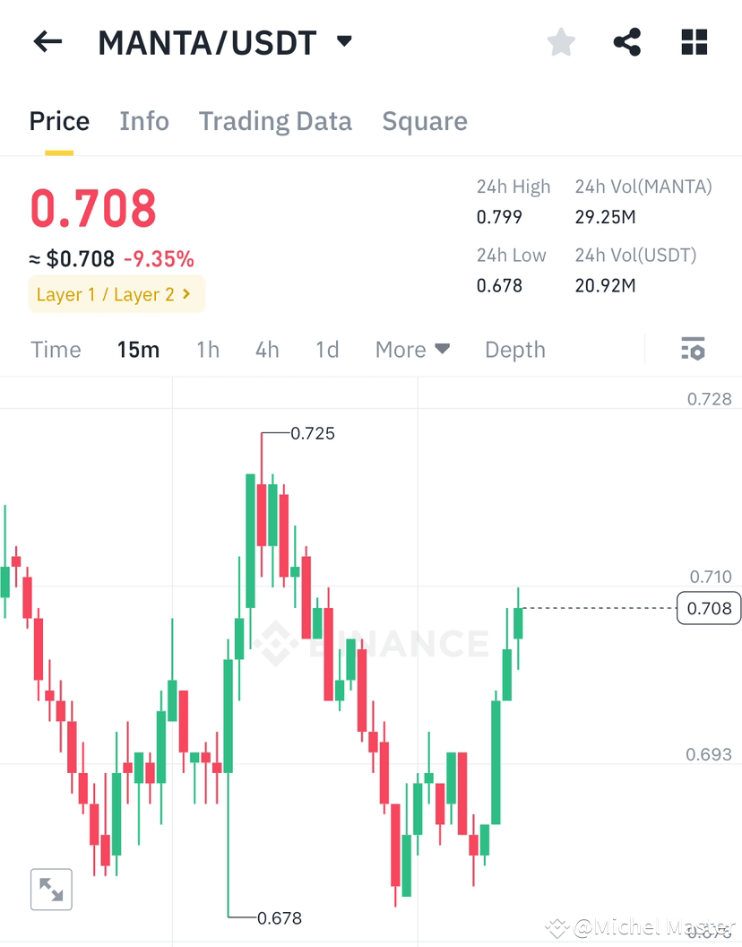Open the MANTA/USDT pair selector arrow
Screen dimensions: 742x947
pyautogui.click(x=344, y=41)
